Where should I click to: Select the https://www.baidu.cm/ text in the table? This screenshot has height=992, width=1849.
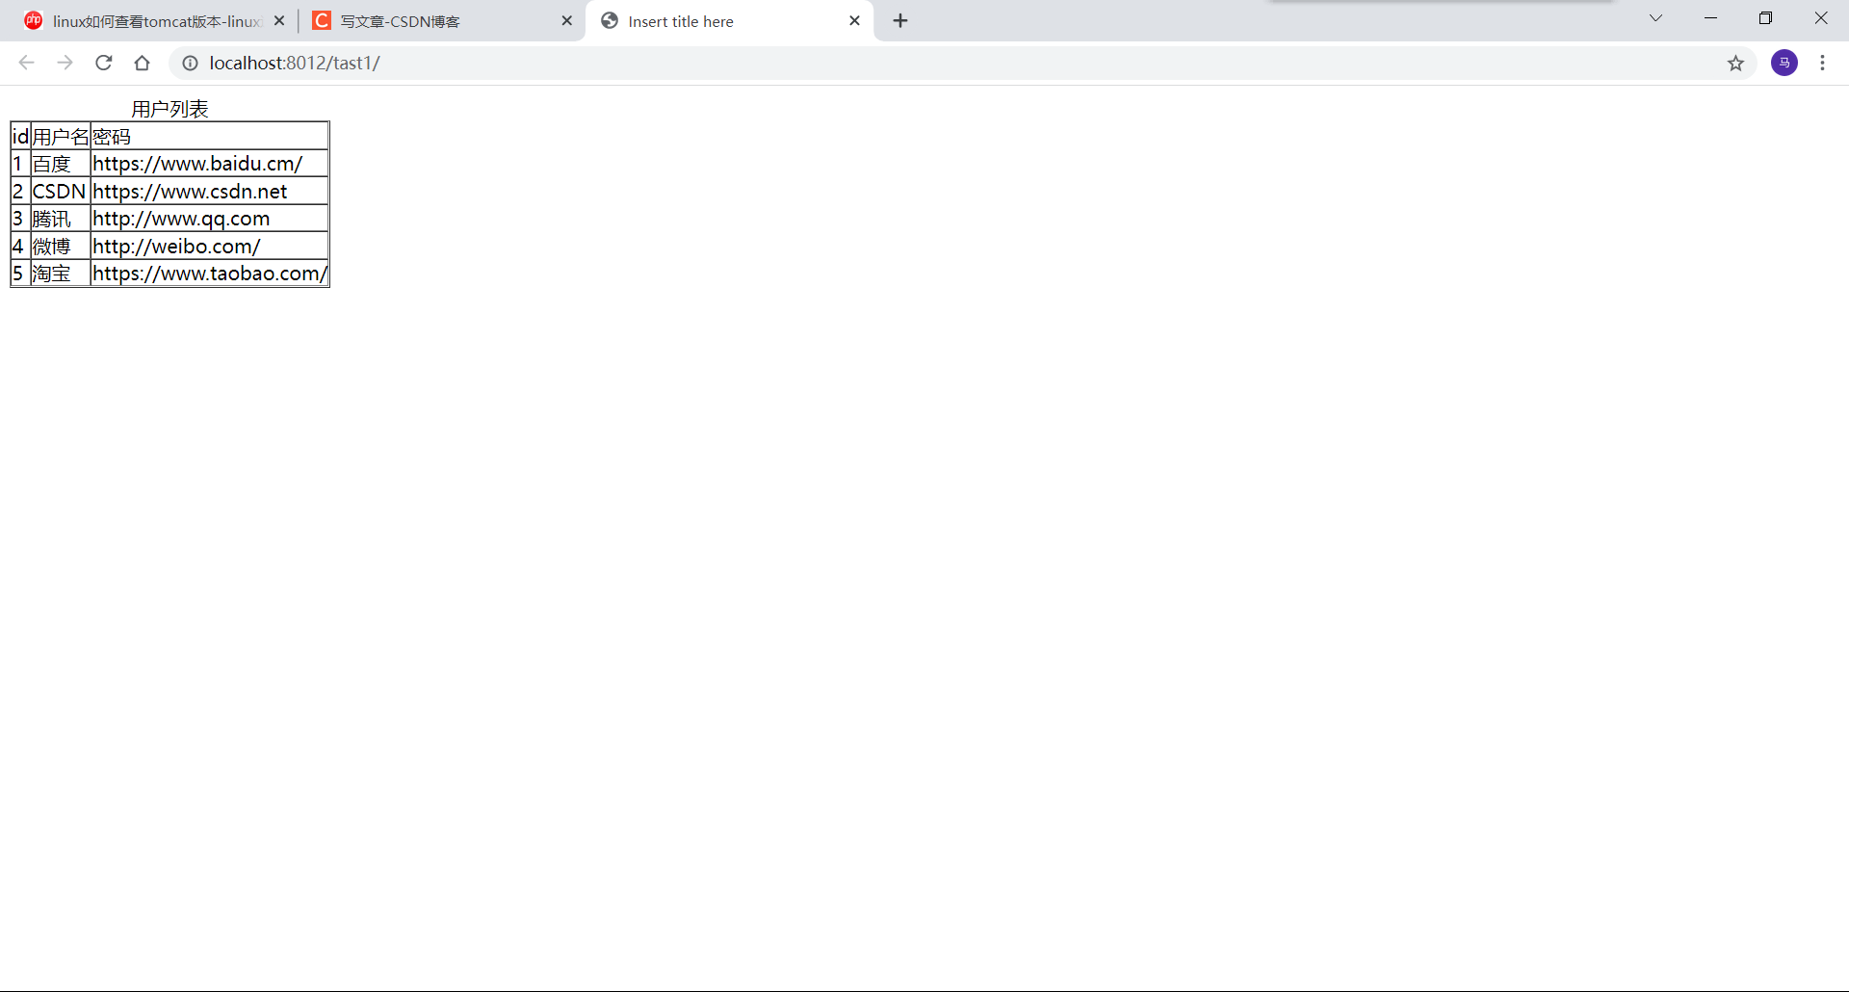pyautogui.click(x=196, y=164)
